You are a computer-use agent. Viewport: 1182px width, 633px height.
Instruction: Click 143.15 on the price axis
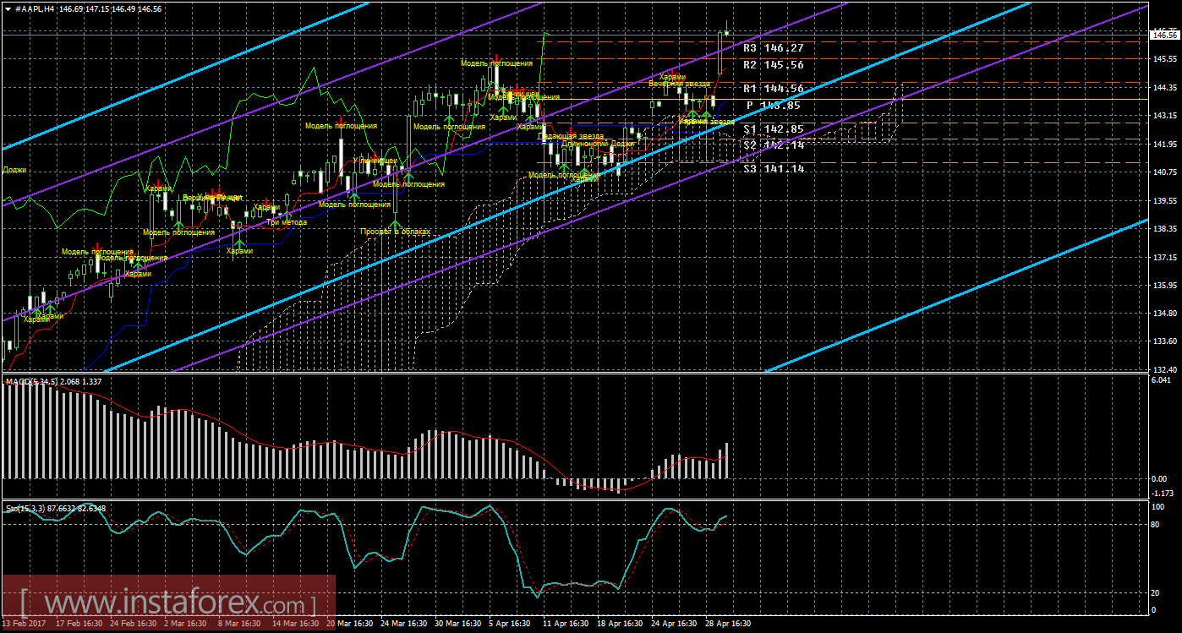tap(1165, 116)
